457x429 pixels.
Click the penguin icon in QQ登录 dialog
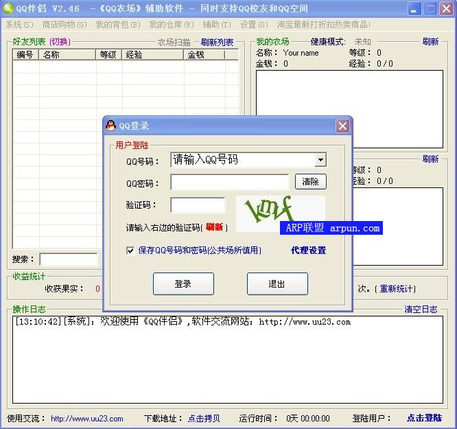coord(110,126)
